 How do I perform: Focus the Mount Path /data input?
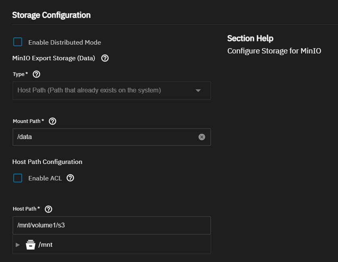coord(112,137)
